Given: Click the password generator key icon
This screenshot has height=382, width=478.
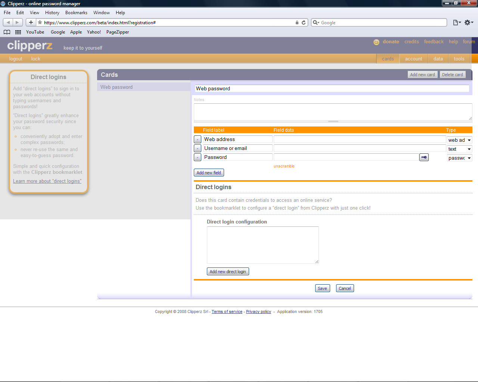Looking at the screenshot, I should 424,157.
